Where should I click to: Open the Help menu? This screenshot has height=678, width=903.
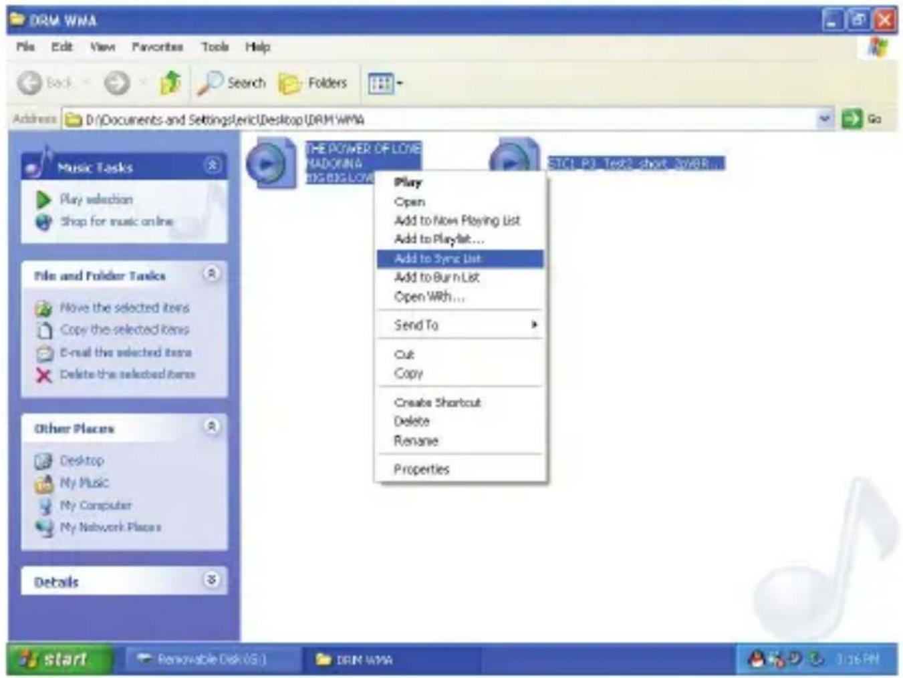click(x=257, y=47)
